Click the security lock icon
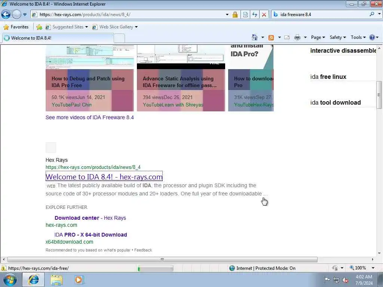 click(x=235, y=15)
